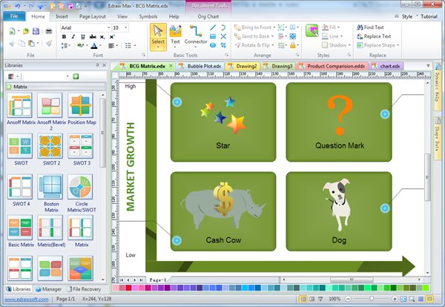Viewport: 445px width, 307px height.
Task: Open the Manager panel tab
Action: click(48, 289)
